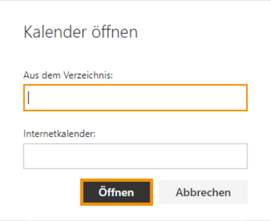
Task: Activate the empty field below 'Internetkalender:'
Action: click(x=135, y=156)
